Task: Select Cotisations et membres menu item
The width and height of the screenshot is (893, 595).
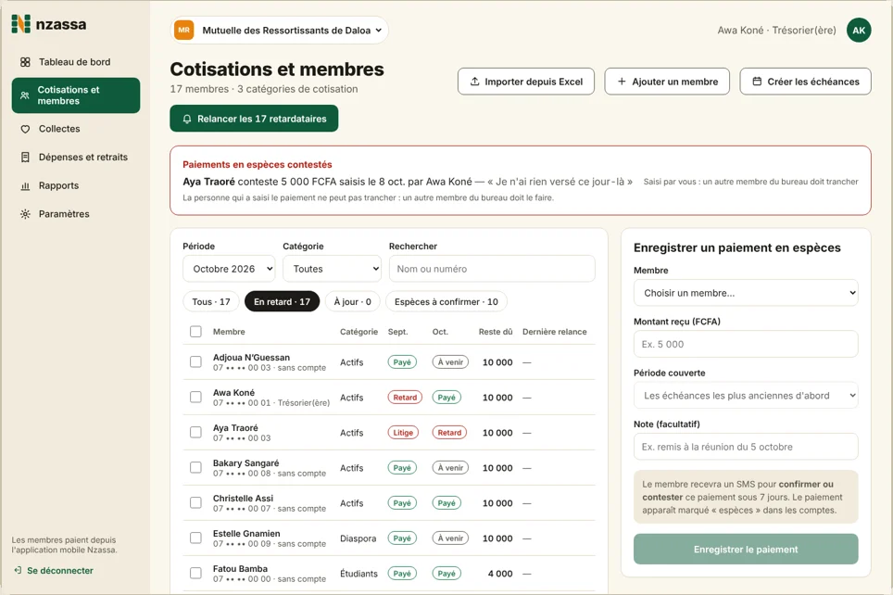Action: (x=76, y=95)
